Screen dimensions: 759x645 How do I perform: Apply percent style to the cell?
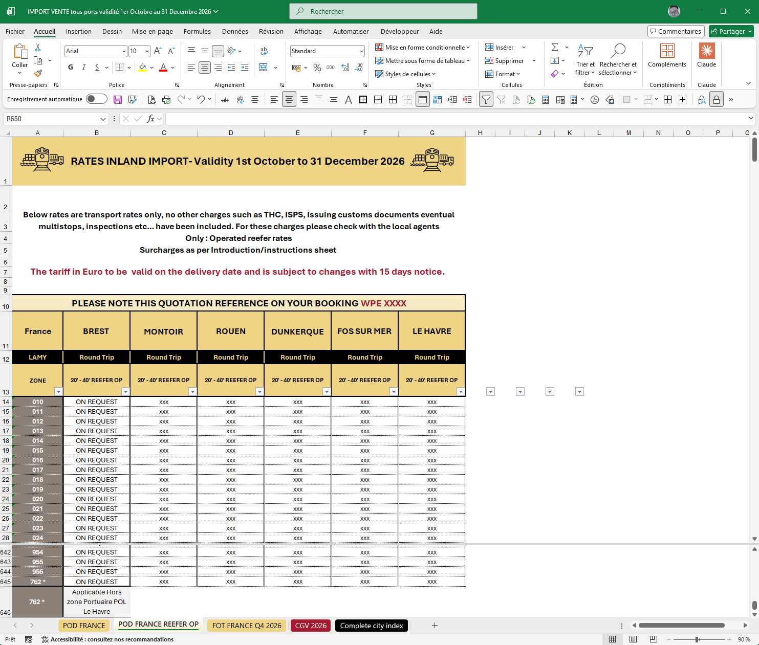click(x=317, y=68)
